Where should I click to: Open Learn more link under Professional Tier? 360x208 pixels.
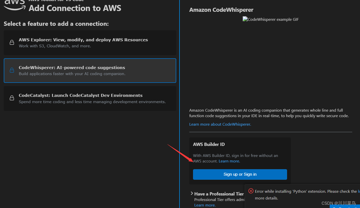click(x=205, y=205)
